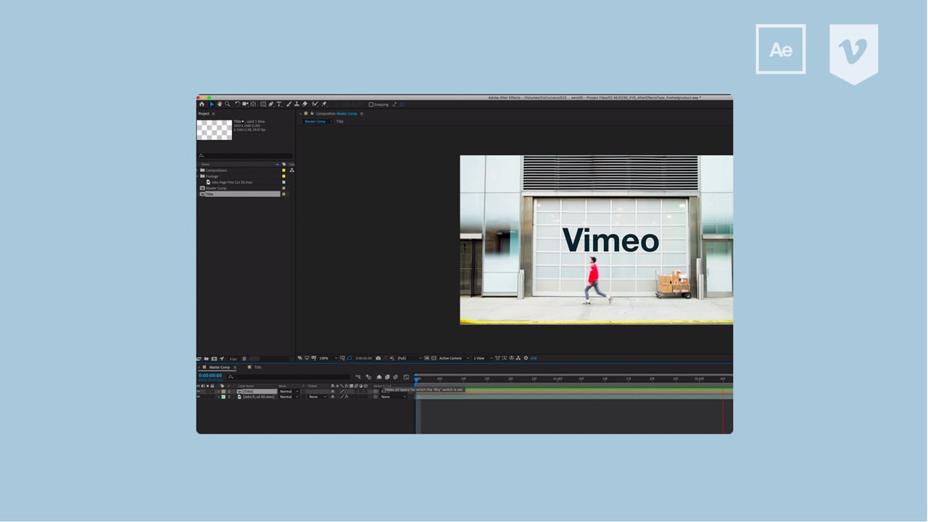
Task: Select the mov footage layer in timeline
Action: click(x=258, y=397)
